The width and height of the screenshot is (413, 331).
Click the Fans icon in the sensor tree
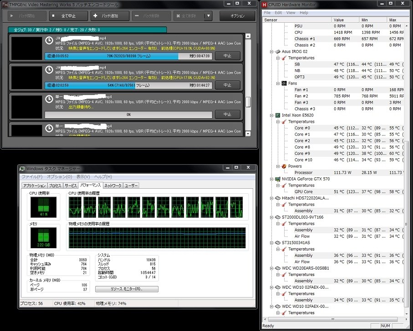coord(284,83)
